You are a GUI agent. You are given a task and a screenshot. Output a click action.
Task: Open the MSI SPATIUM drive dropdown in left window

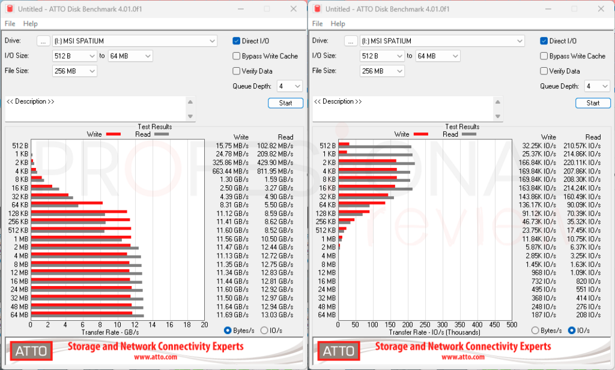135,41
